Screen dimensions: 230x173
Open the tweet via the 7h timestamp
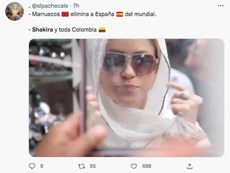tap(76, 6)
